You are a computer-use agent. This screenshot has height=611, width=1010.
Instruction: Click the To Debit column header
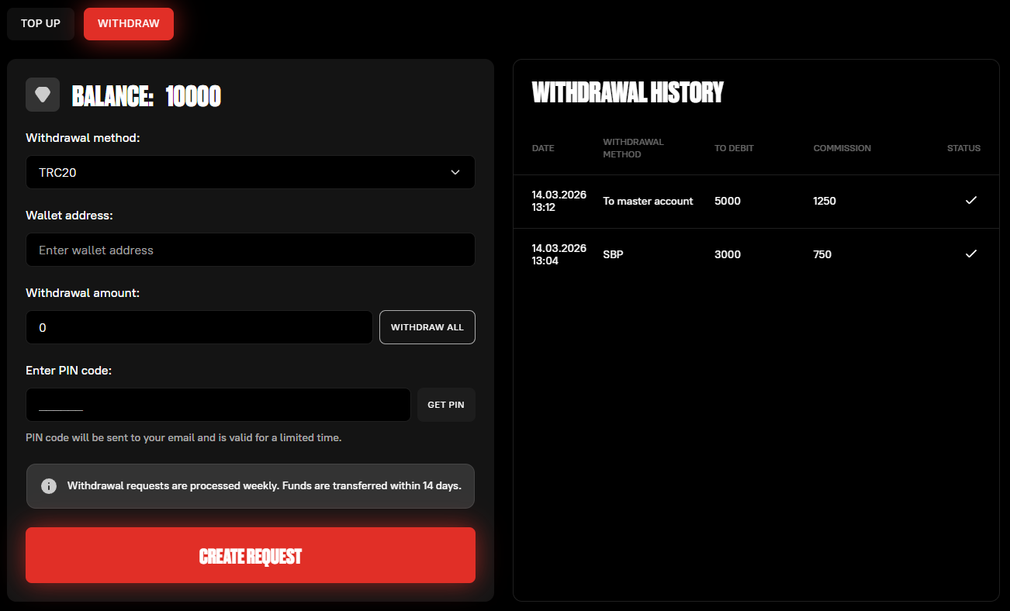pyautogui.click(x=734, y=148)
